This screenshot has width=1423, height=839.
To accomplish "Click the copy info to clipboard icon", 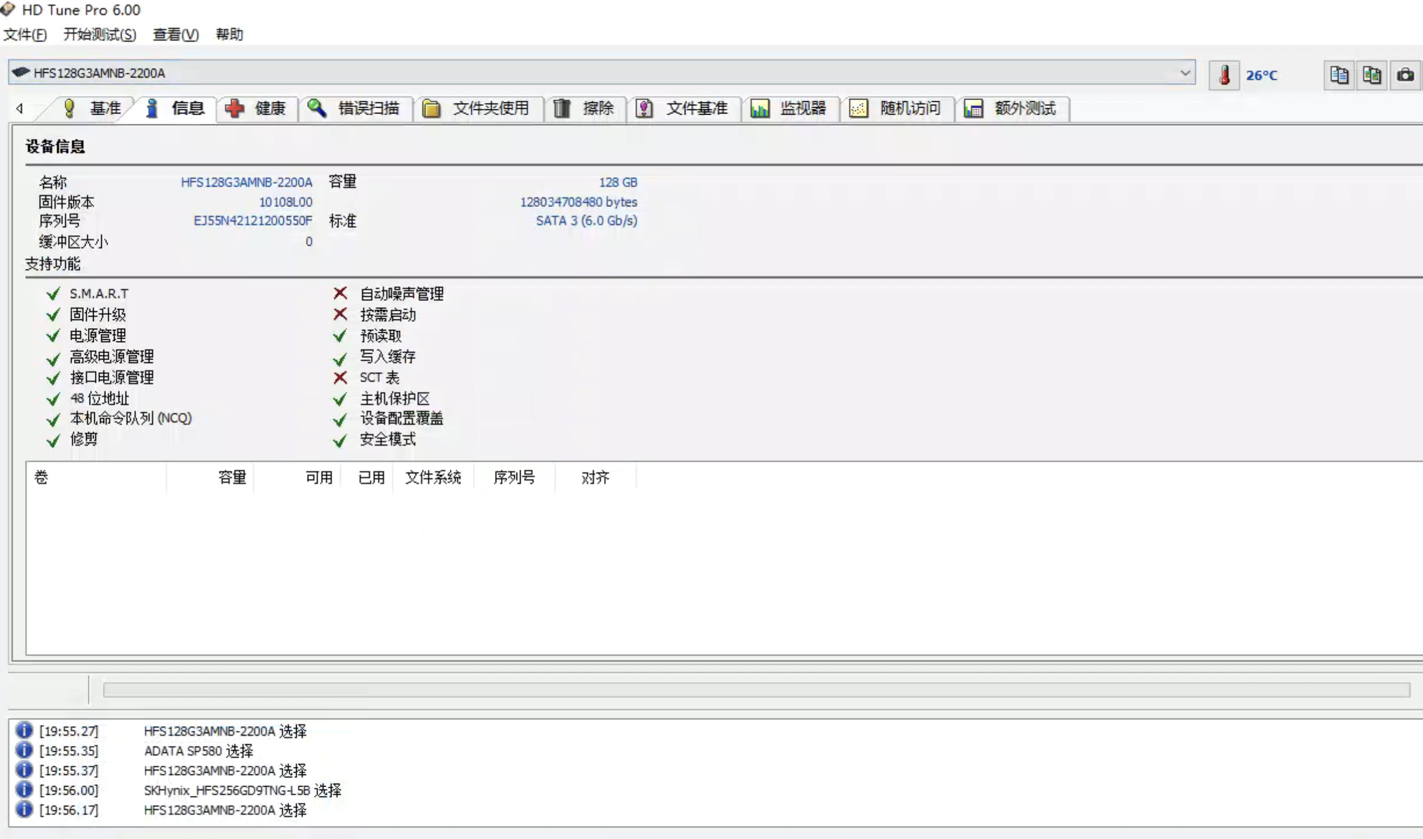I will pos(1339,75).
